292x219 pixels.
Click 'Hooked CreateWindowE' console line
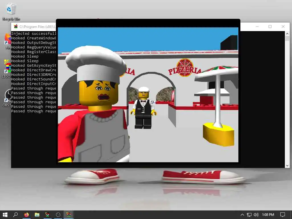[x=34, y=38]
